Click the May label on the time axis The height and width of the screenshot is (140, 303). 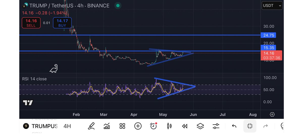click(163, 114)
